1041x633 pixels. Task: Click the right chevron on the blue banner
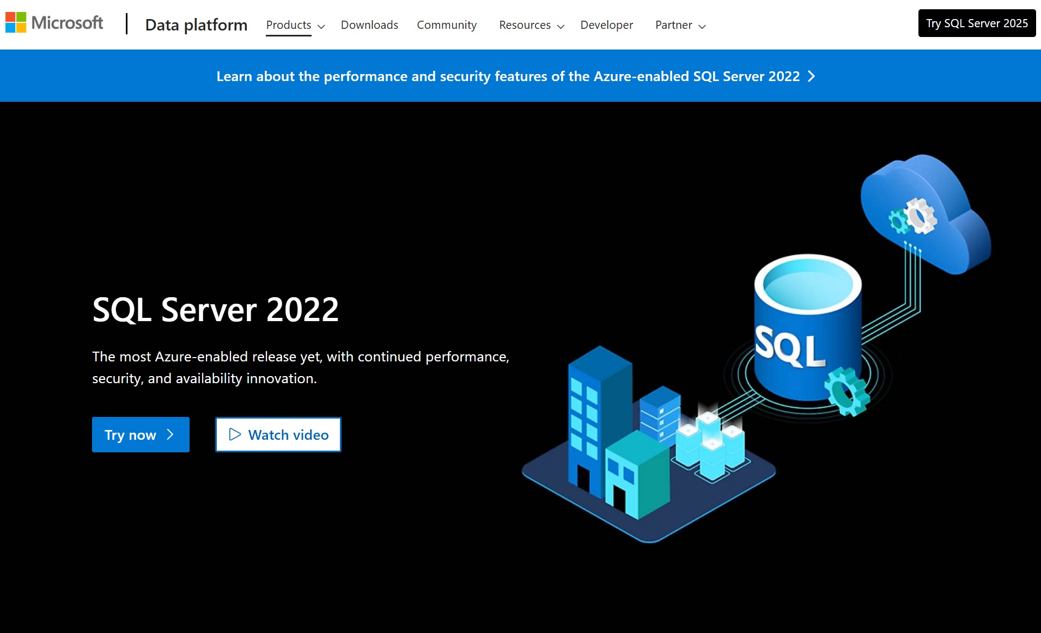pyautogui.click(x=811, y=76)
